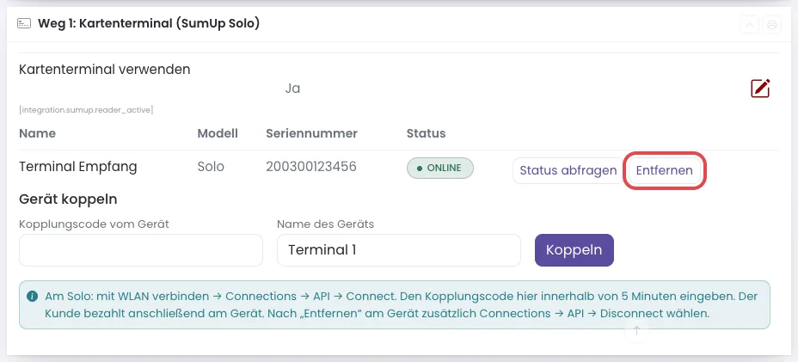Click the green ONLINE status badge
Image resolution: width=798 pixels, height=362 pixels.
(439, 168)
